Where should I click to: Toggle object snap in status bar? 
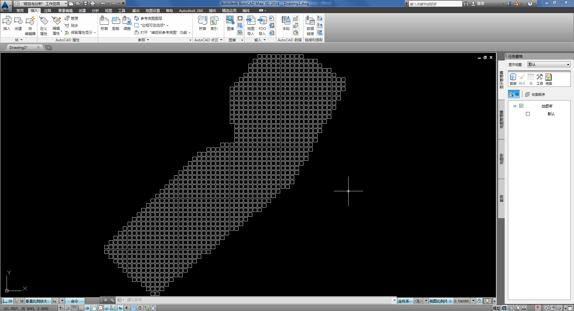[x=94, y=308]
